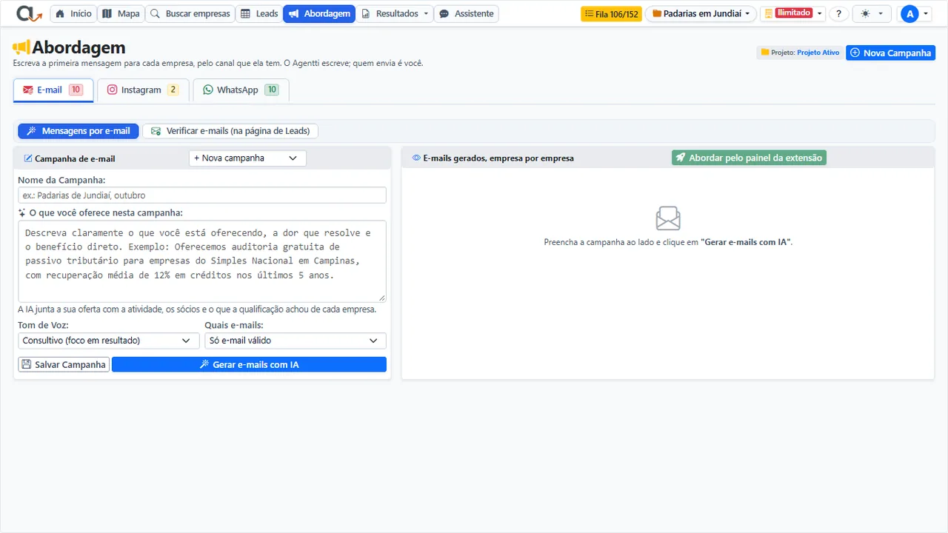Screen dimensions: 948x533
Task: Open the Mapa view
Action: [x=121, y=13]
